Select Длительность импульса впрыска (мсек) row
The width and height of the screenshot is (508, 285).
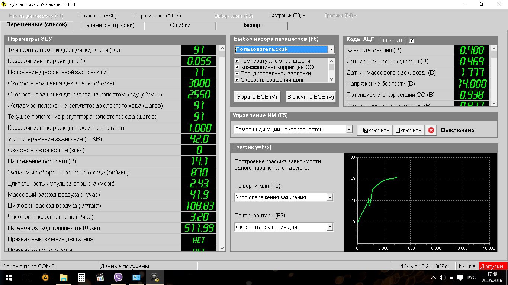point(111,183)
